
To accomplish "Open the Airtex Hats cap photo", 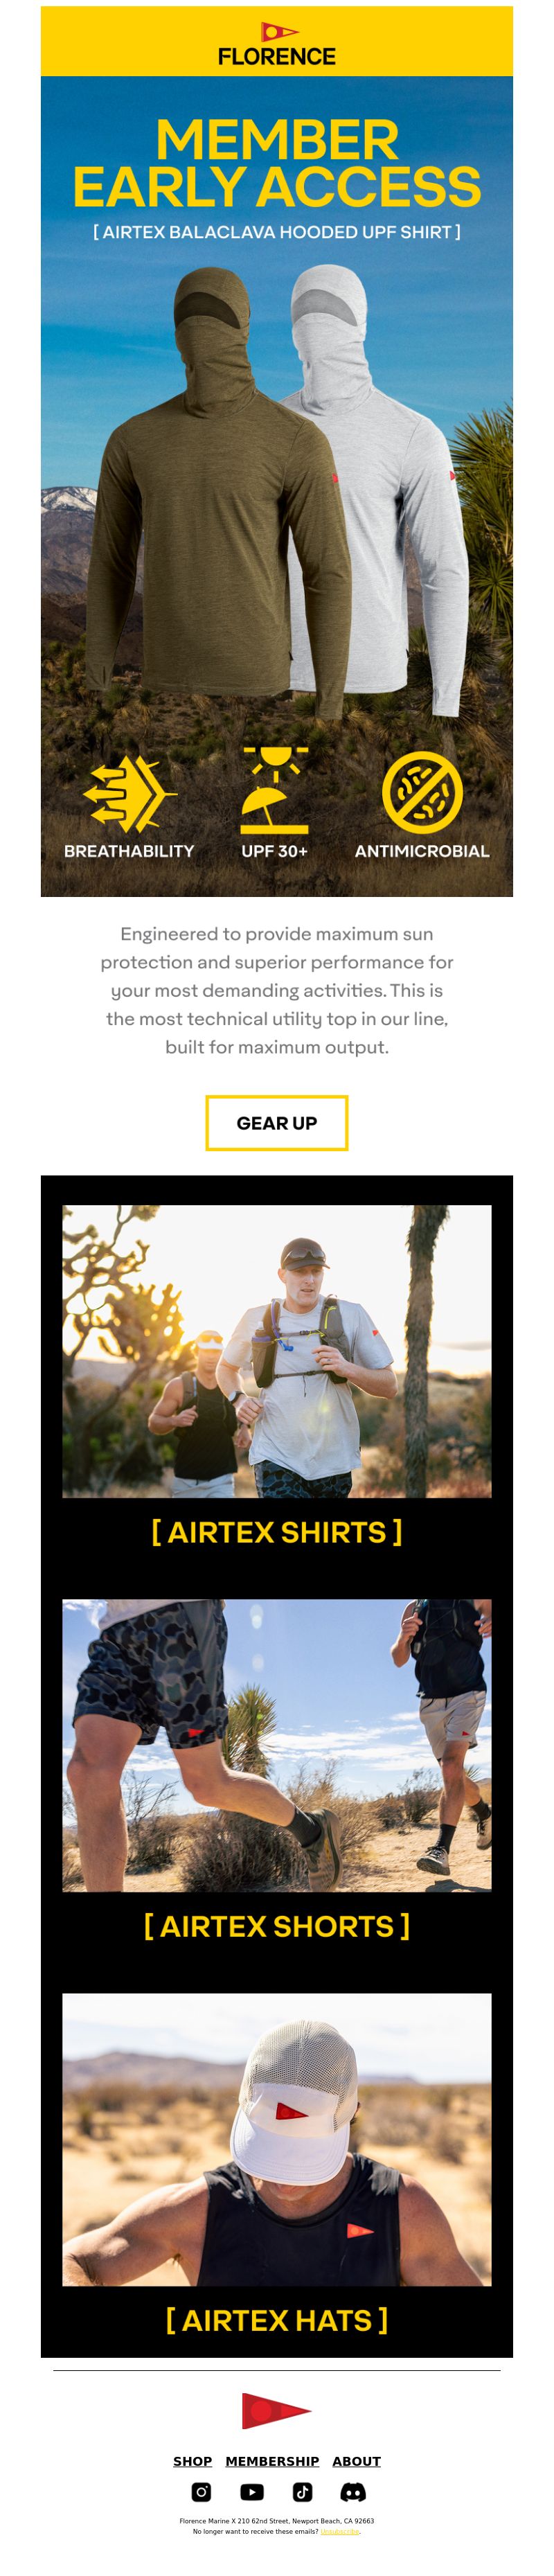I will [277, 2138].
